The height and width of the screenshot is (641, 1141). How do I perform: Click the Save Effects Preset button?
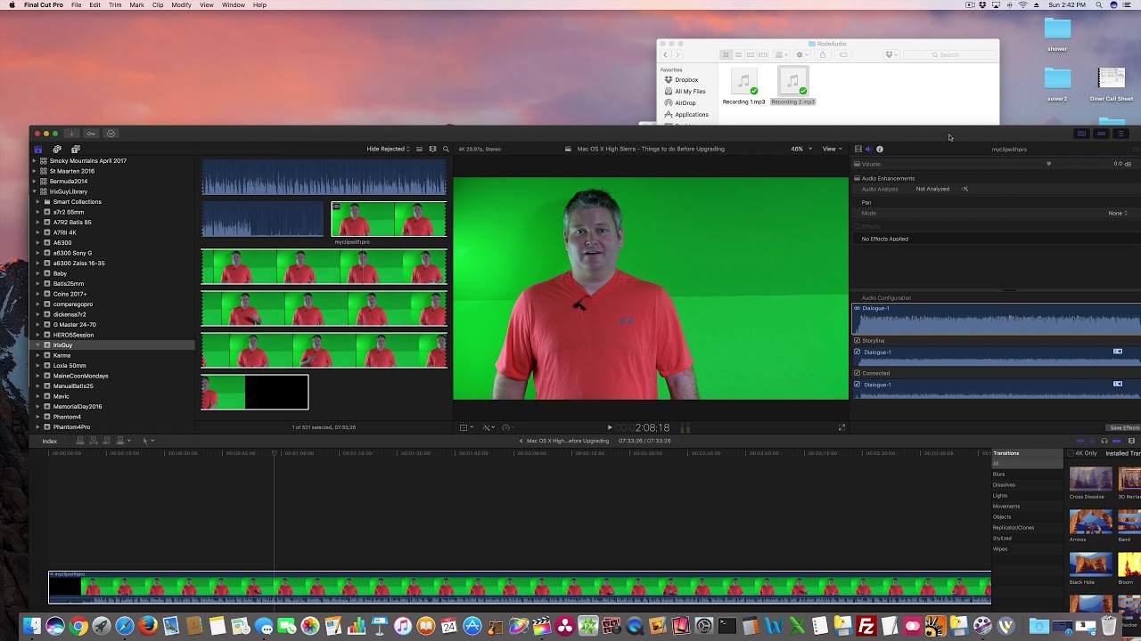pyautogui.click(x=1124, y=427)
